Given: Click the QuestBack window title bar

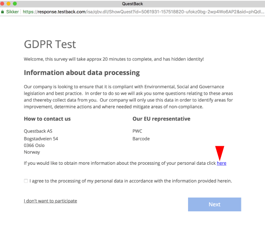Looking at the screenshot, I should click(x=133, y=4).
